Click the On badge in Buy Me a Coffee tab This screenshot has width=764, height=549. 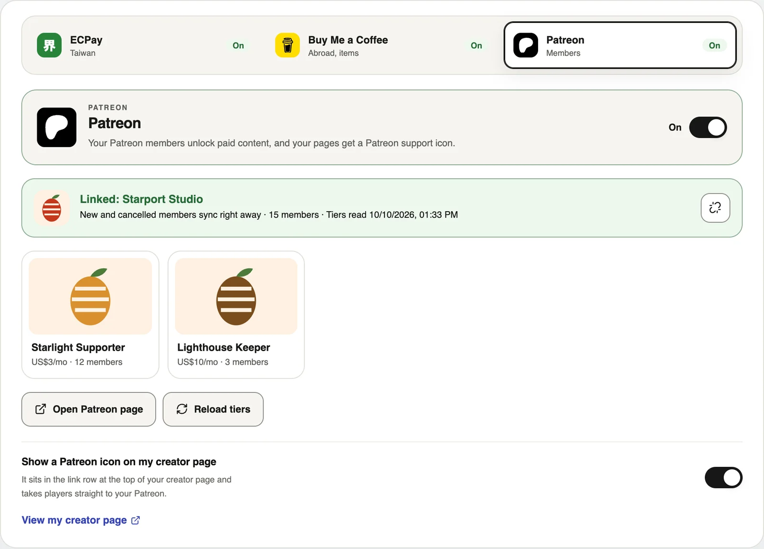pyautogui.click(x=477, y=45)
